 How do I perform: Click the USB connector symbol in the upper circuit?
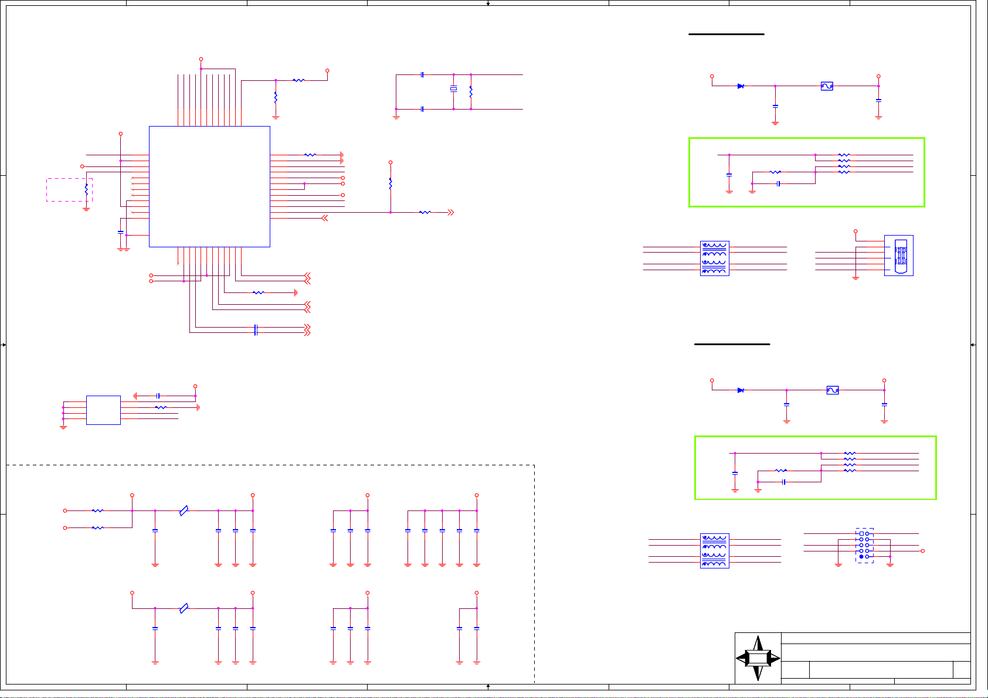899,256
